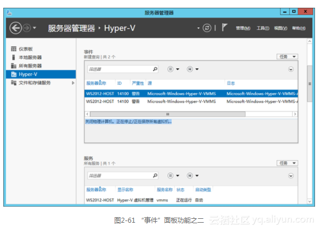Click the vertical scrollbar thumb
The height and width of the screenshot is (231, 320).
coord(309,84)
